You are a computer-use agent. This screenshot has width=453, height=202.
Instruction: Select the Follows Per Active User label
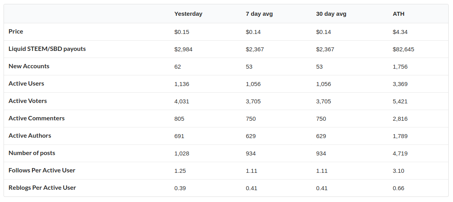click(42, 170)
